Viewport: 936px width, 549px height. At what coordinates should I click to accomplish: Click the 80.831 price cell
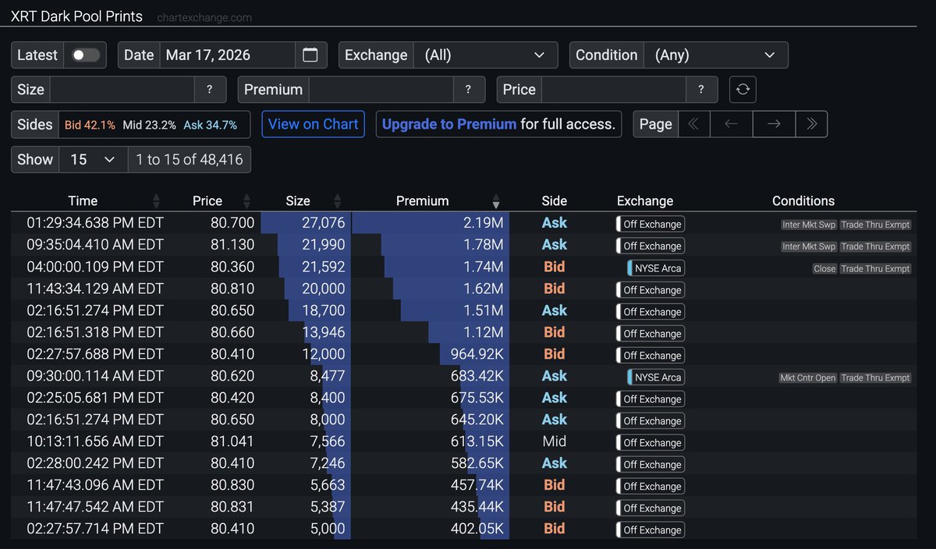(232, 507)
